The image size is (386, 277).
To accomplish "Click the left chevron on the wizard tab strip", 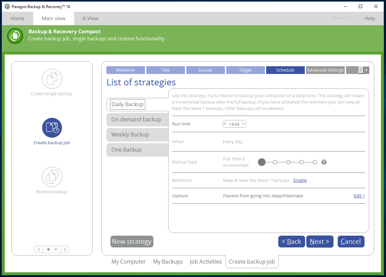I will click(360, 70).
